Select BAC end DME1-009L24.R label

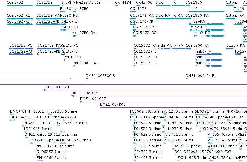click(x=200, y=76)
